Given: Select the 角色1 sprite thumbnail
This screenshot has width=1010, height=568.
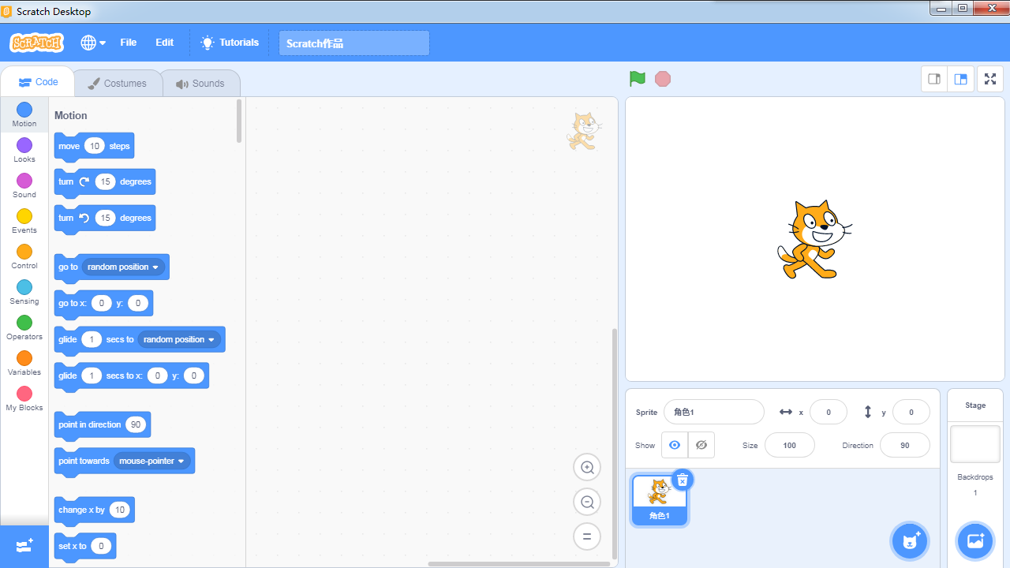Looking at the screenshot, I should coord(660,499).
